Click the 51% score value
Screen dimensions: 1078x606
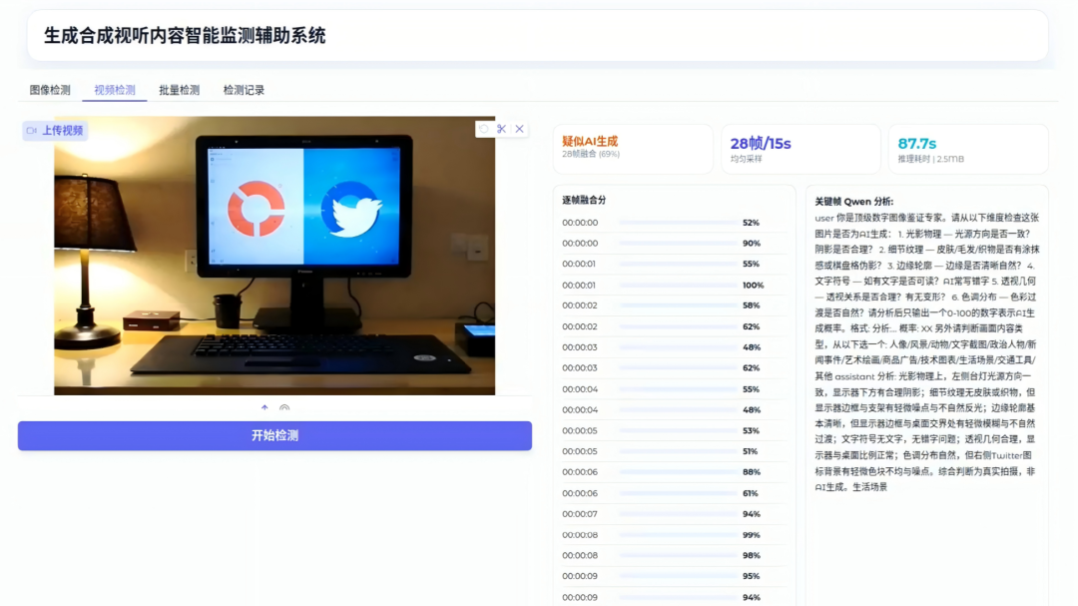tap(750, 452)
